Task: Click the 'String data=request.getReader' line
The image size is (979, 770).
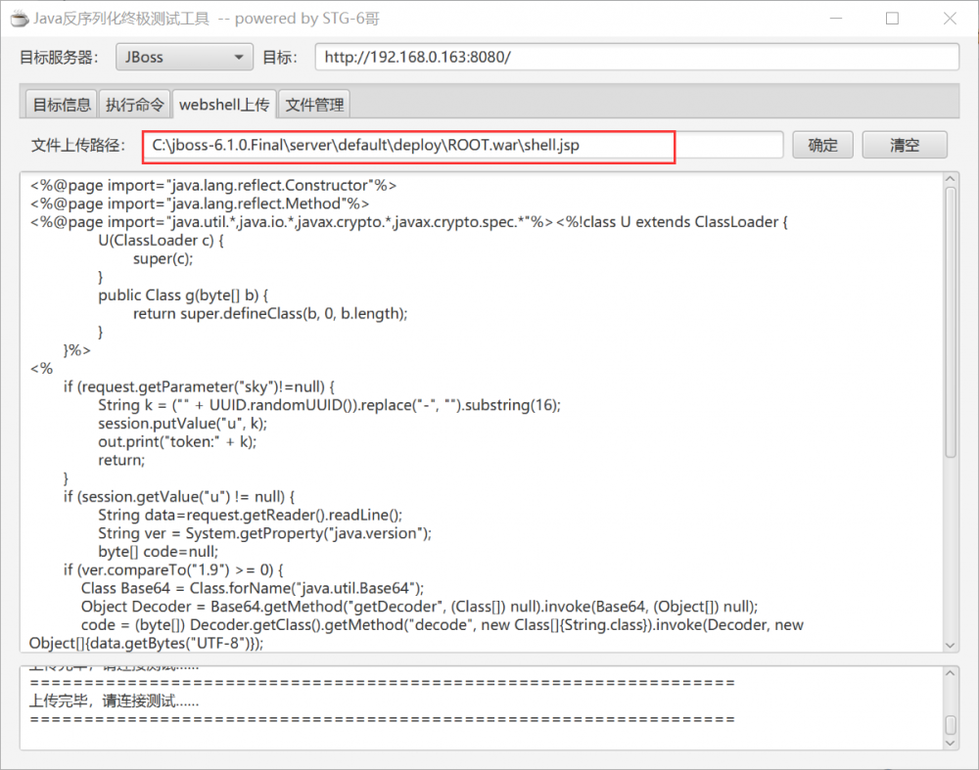Action: click(x=250, y=515)
